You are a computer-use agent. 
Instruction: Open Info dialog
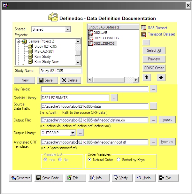coord(99,178)
